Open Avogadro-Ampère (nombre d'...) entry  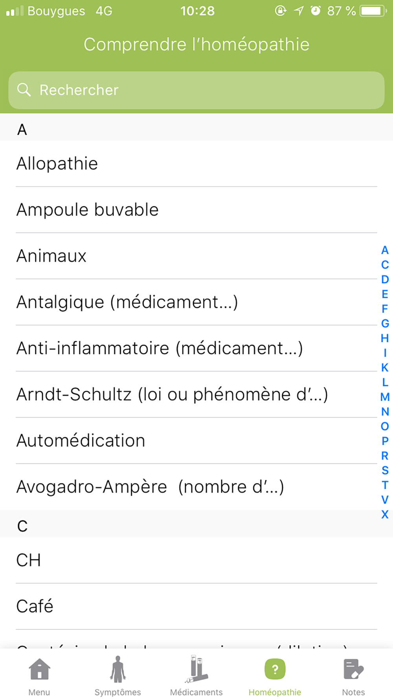[x=196, y=487]
